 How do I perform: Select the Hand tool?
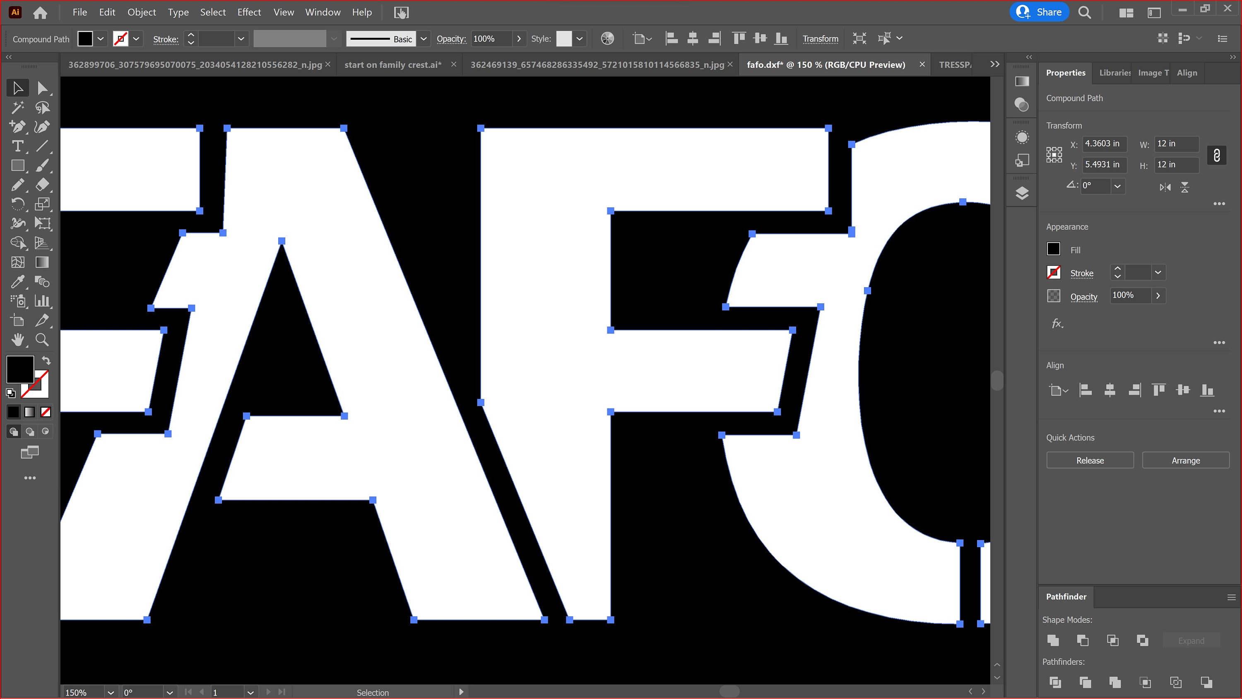point(17,339)
